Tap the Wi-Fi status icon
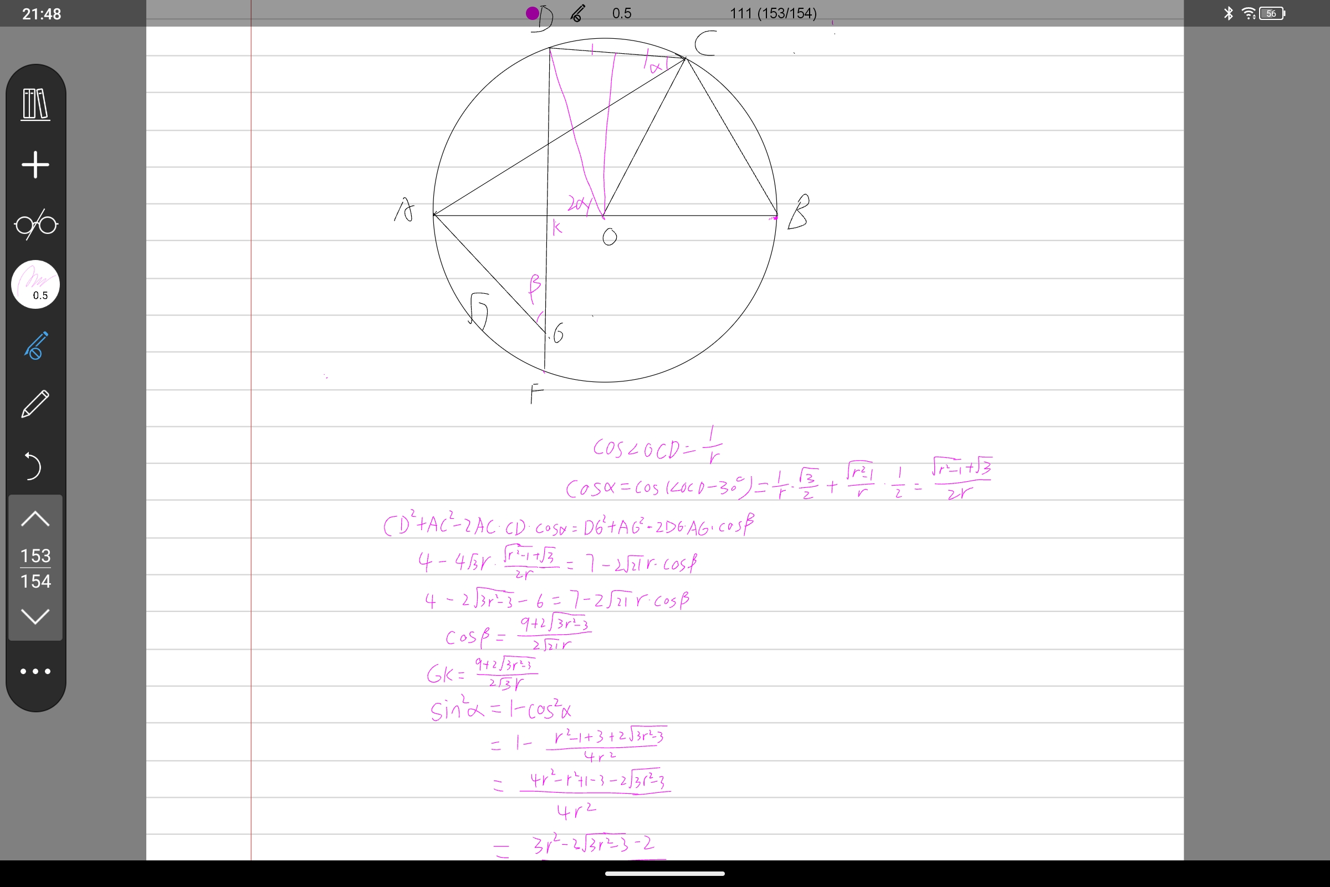Image resolution: width=1330 pixels, height=887 pixels. [x=1249, y=13]
